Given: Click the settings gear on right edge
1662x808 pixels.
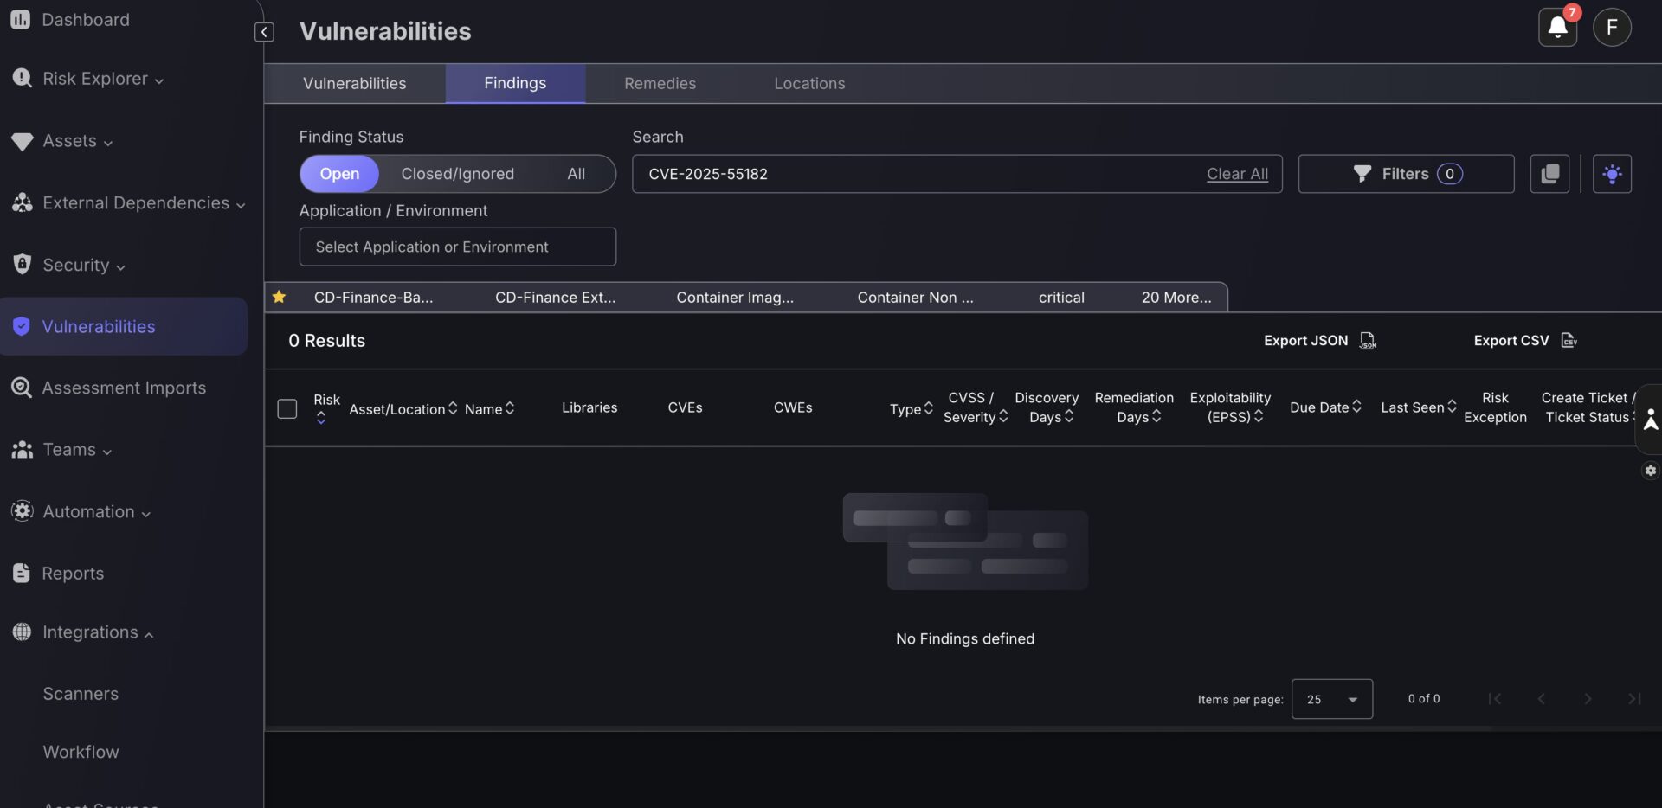Looking at the screenshot, I should (1651, 471).
